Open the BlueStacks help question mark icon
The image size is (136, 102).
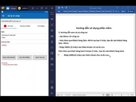52,82
